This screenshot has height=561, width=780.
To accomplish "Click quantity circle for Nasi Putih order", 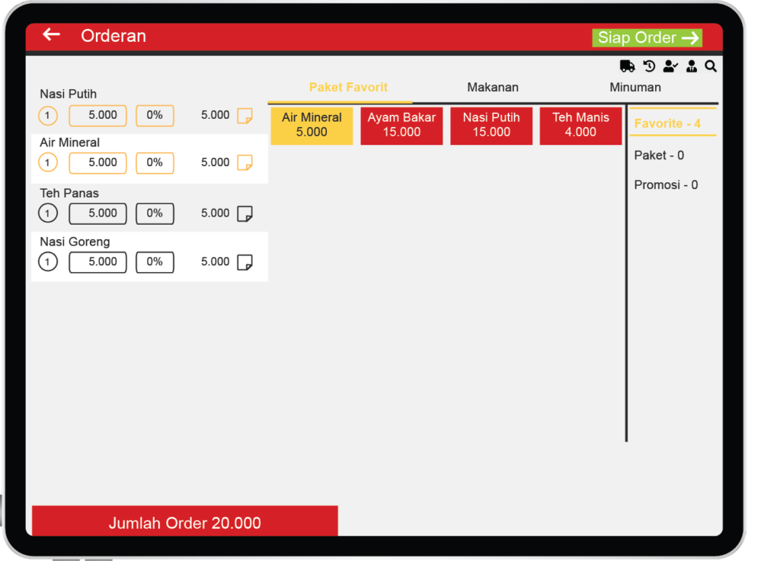I will click(47, 116).
